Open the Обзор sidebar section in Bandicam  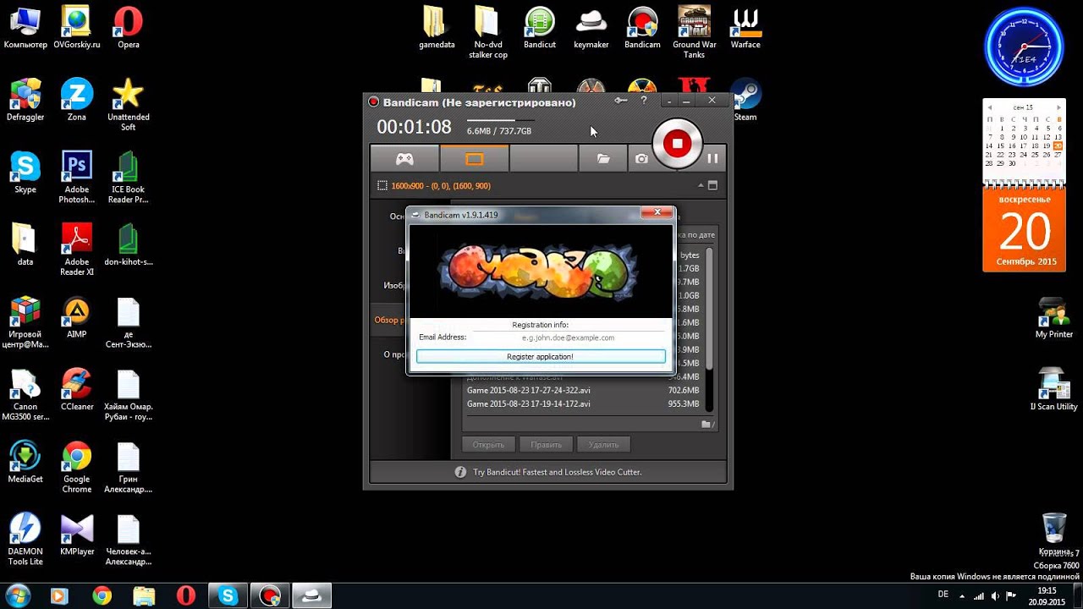pyautogui.click(x=389, y=320)
